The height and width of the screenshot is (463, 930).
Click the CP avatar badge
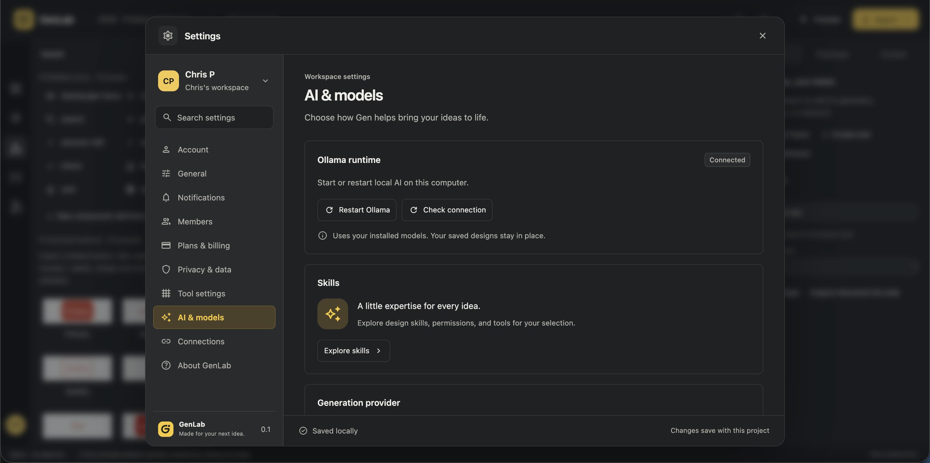pyautogui.click(x=168, y=81)
